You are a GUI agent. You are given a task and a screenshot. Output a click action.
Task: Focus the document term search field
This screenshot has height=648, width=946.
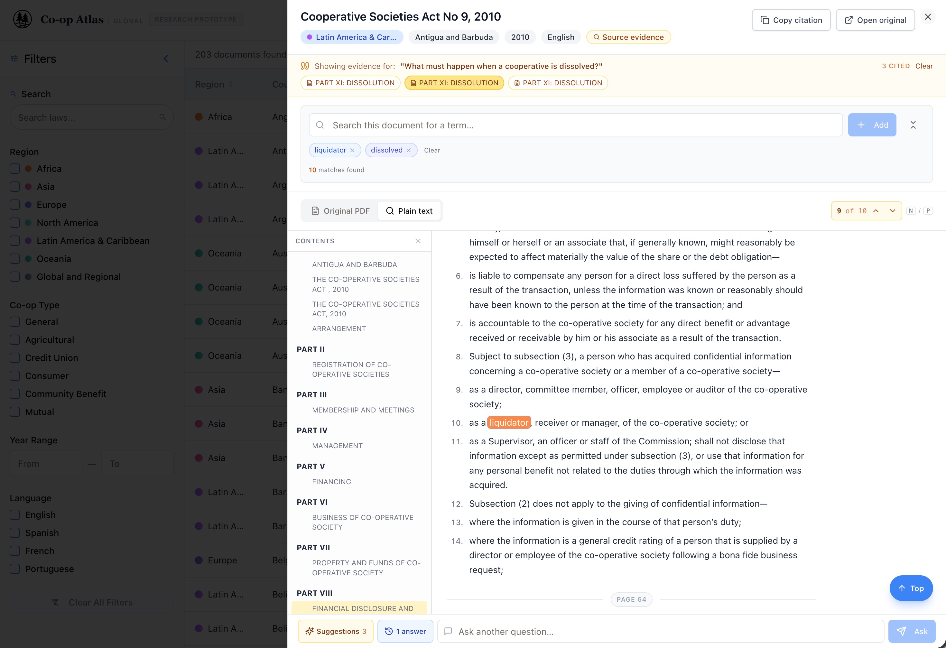(x=576, y=125)
